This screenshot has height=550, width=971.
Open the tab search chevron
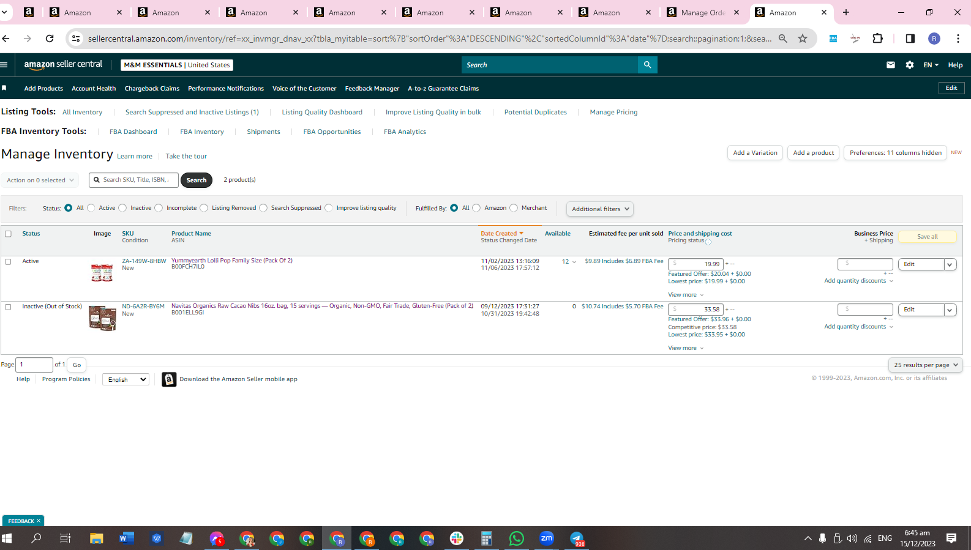tap(4, 12)
